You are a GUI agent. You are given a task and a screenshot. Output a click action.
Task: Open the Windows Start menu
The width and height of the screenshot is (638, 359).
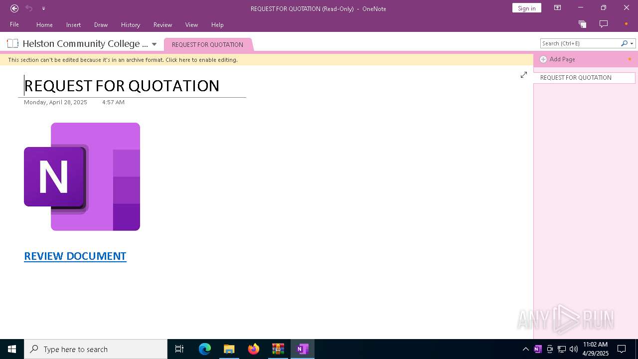click(12, 349)
